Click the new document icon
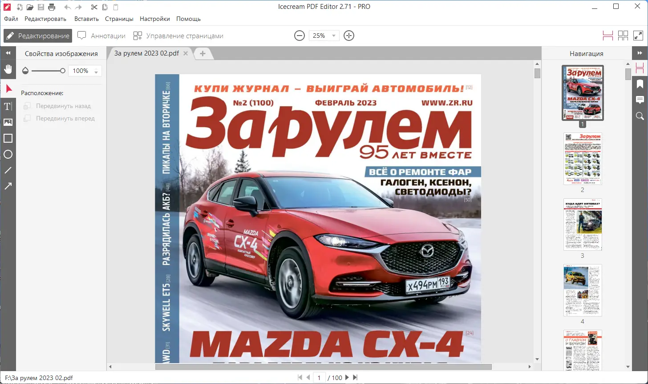Image resolution: width=648 pixels, height=384 pixels. click(x=20, y=7)
